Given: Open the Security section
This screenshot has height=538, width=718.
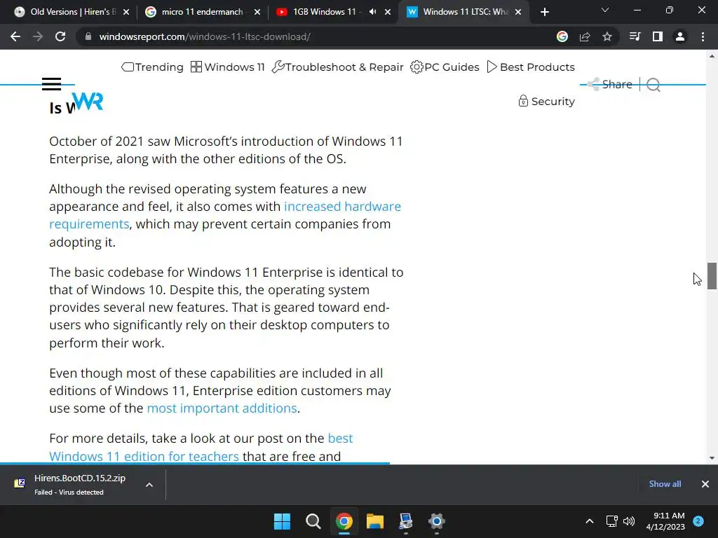Looking at the screenshot, I should point(546,101).
